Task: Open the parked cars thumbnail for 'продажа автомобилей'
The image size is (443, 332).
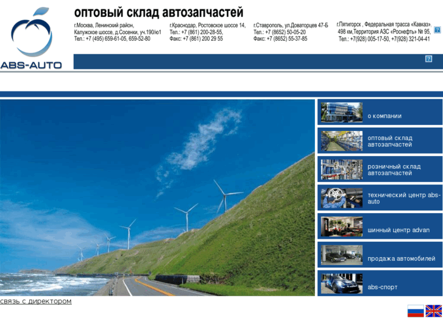Action: [x=342, y=255]
